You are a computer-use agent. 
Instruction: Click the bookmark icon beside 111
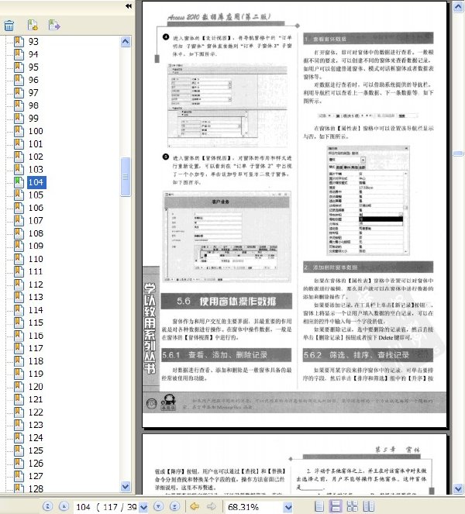19,271
